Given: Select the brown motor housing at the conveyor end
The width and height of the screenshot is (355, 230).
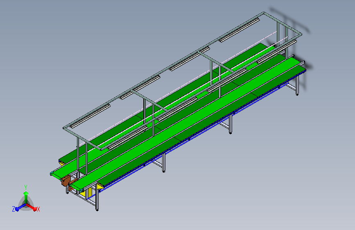Looking at the screenshot, I should [66, 180].
